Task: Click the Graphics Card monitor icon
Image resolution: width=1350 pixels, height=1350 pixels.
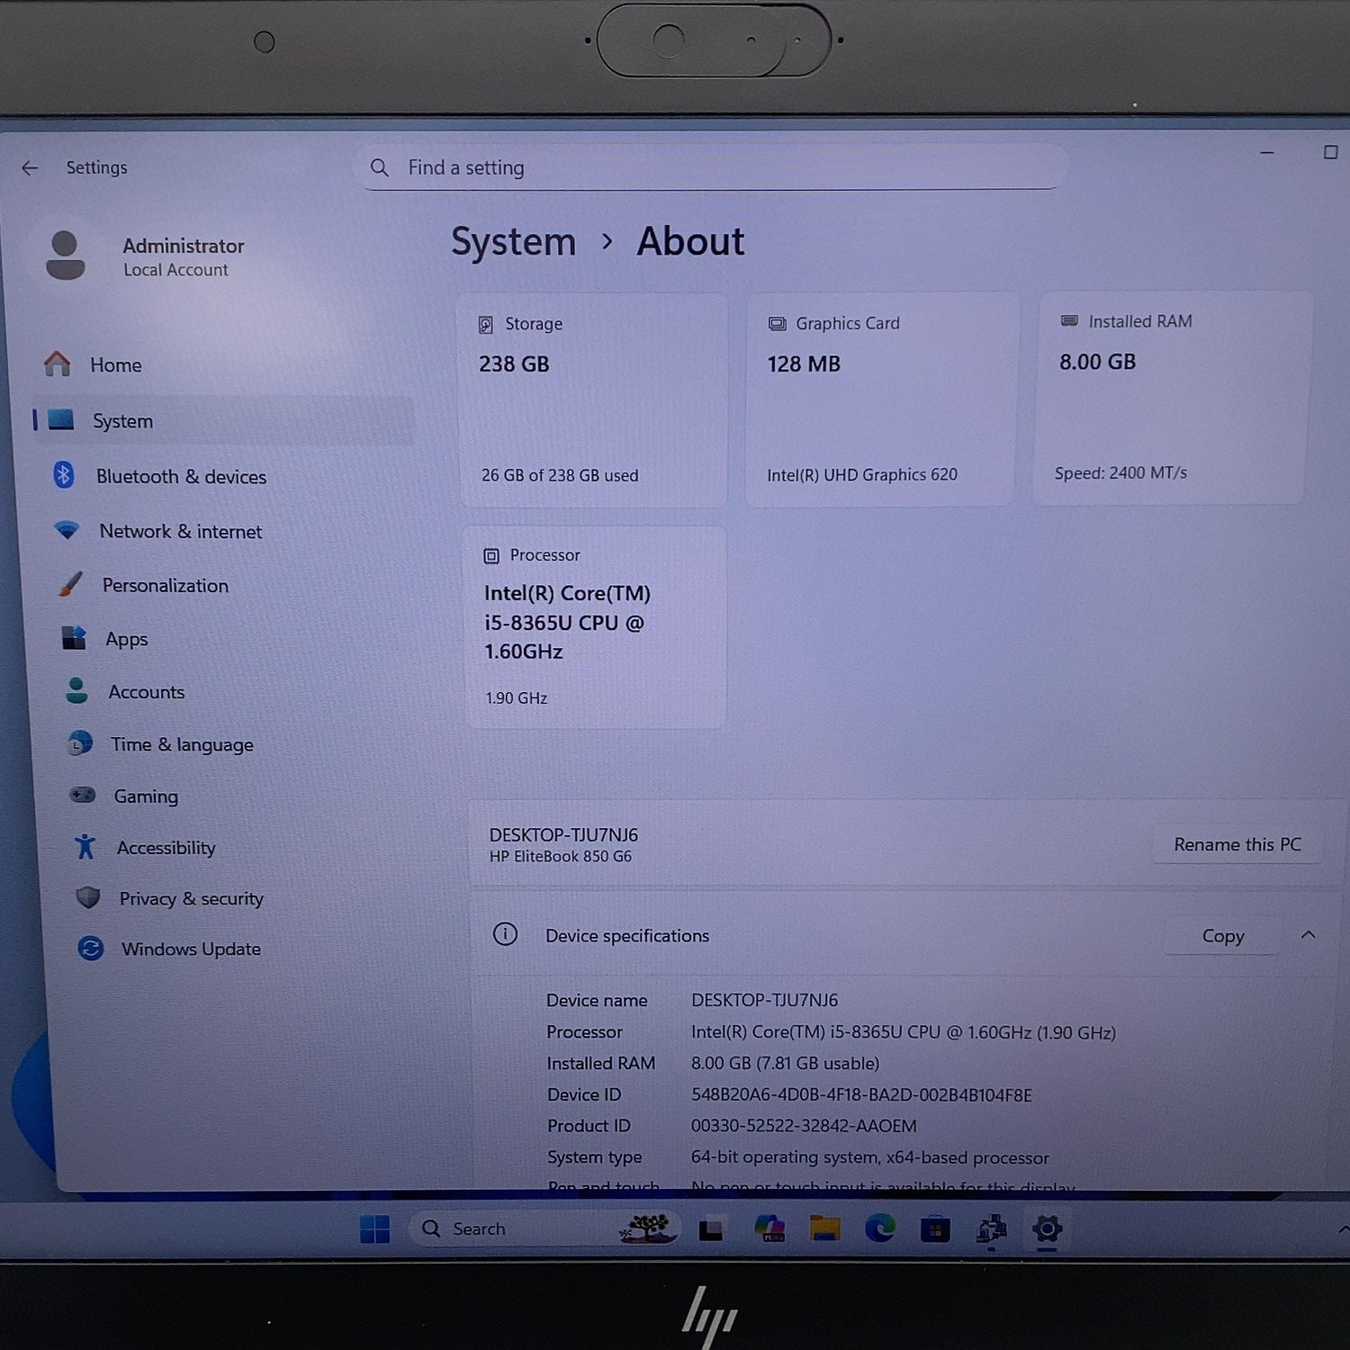Action: [x=777, y=324]
